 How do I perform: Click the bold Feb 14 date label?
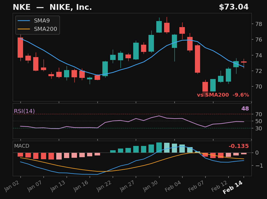coord(233,187)
